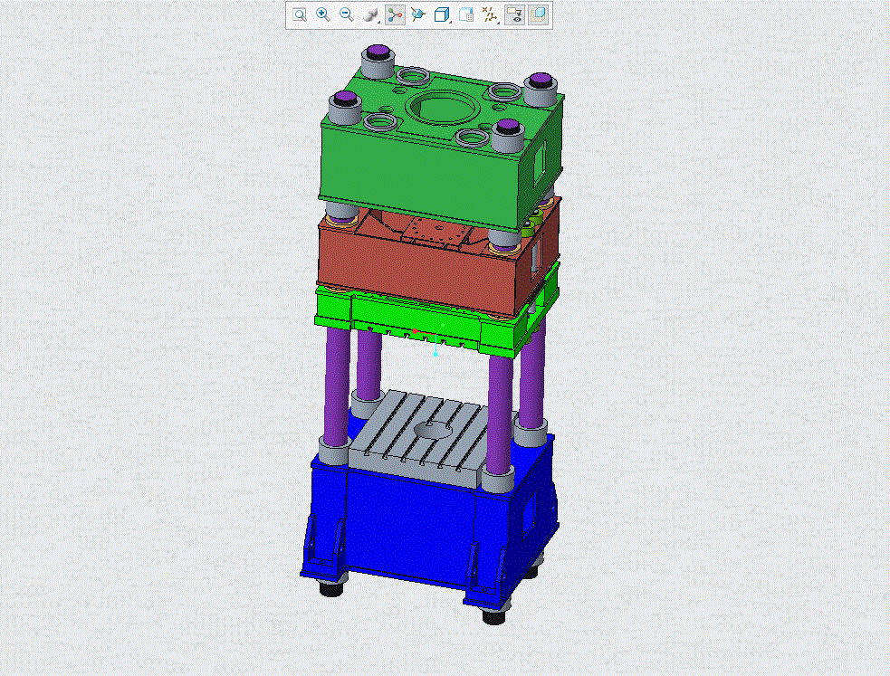Toggle the spin center node icon
890x676 pixels.
395,14
